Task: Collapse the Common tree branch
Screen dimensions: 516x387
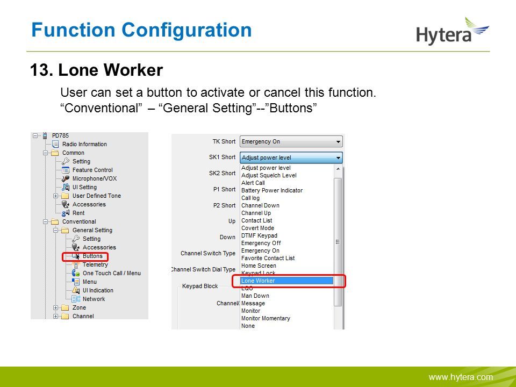Action: (45, 153)
